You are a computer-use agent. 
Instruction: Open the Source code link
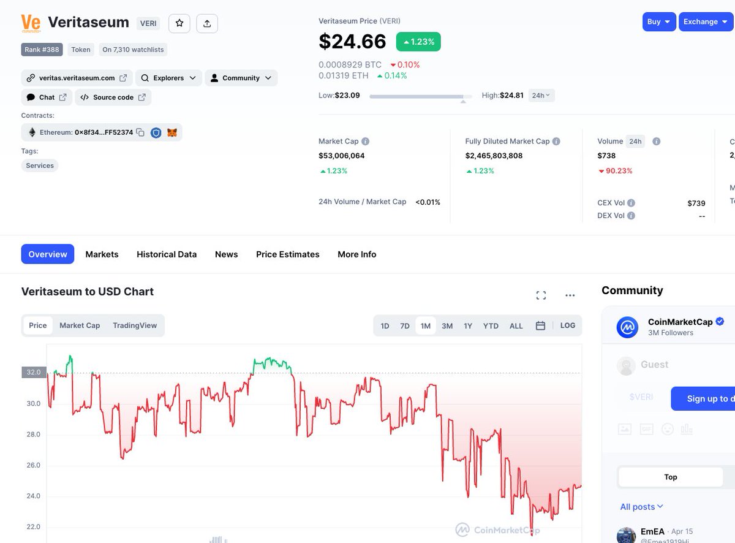point(113,97)
